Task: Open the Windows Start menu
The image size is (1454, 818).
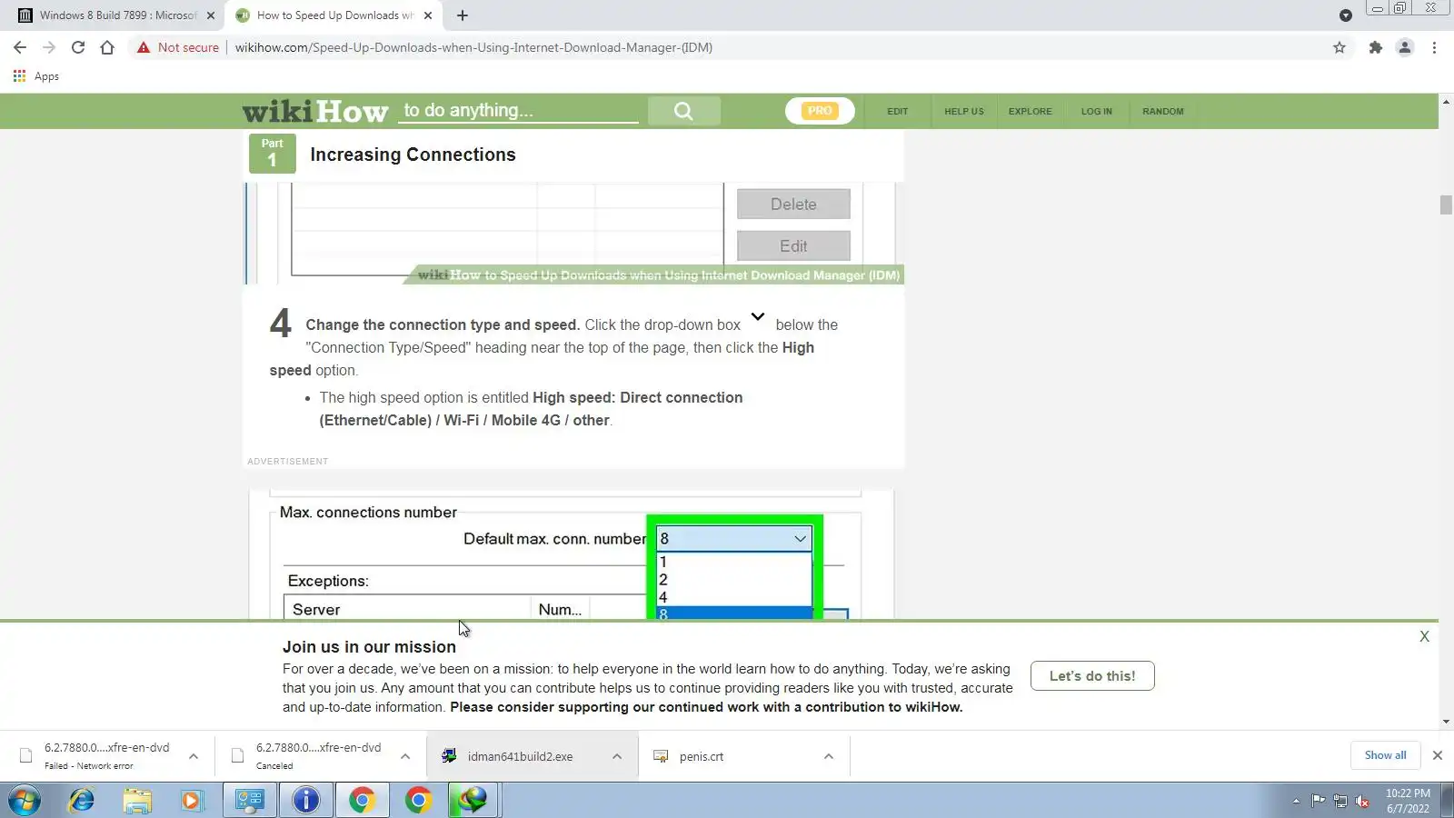Action: [25, 801]
